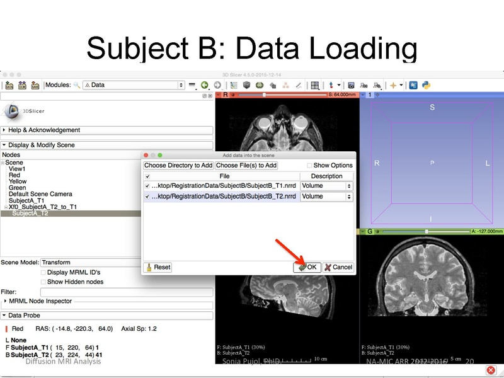Click Choose Directory to Add

[178, 164]
